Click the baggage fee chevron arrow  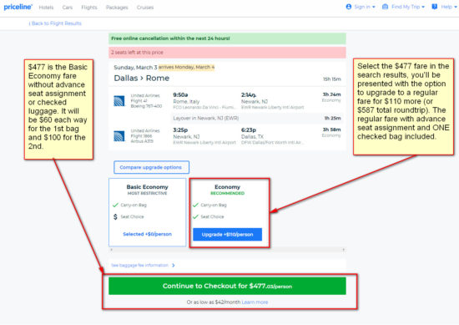click(x=174, y=265)
